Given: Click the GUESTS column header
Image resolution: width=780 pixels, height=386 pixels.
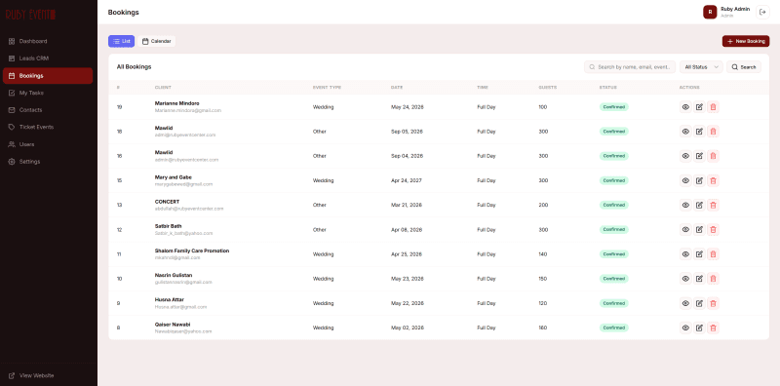Looking at the screenshot, I should click(x=547, y=88).
